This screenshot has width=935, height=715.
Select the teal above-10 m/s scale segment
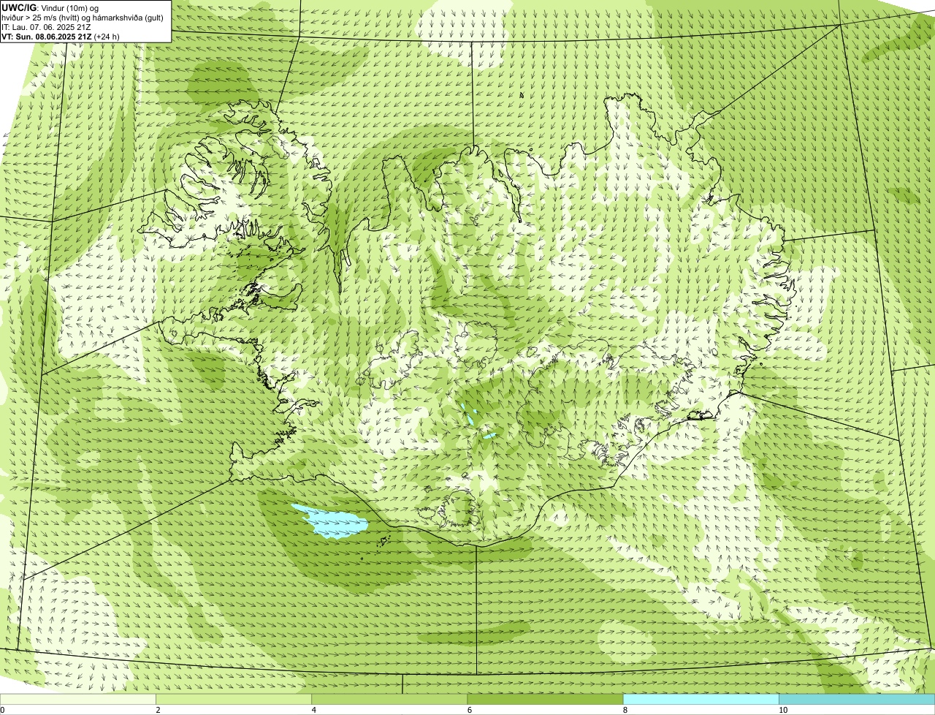(x=857, y=699)
